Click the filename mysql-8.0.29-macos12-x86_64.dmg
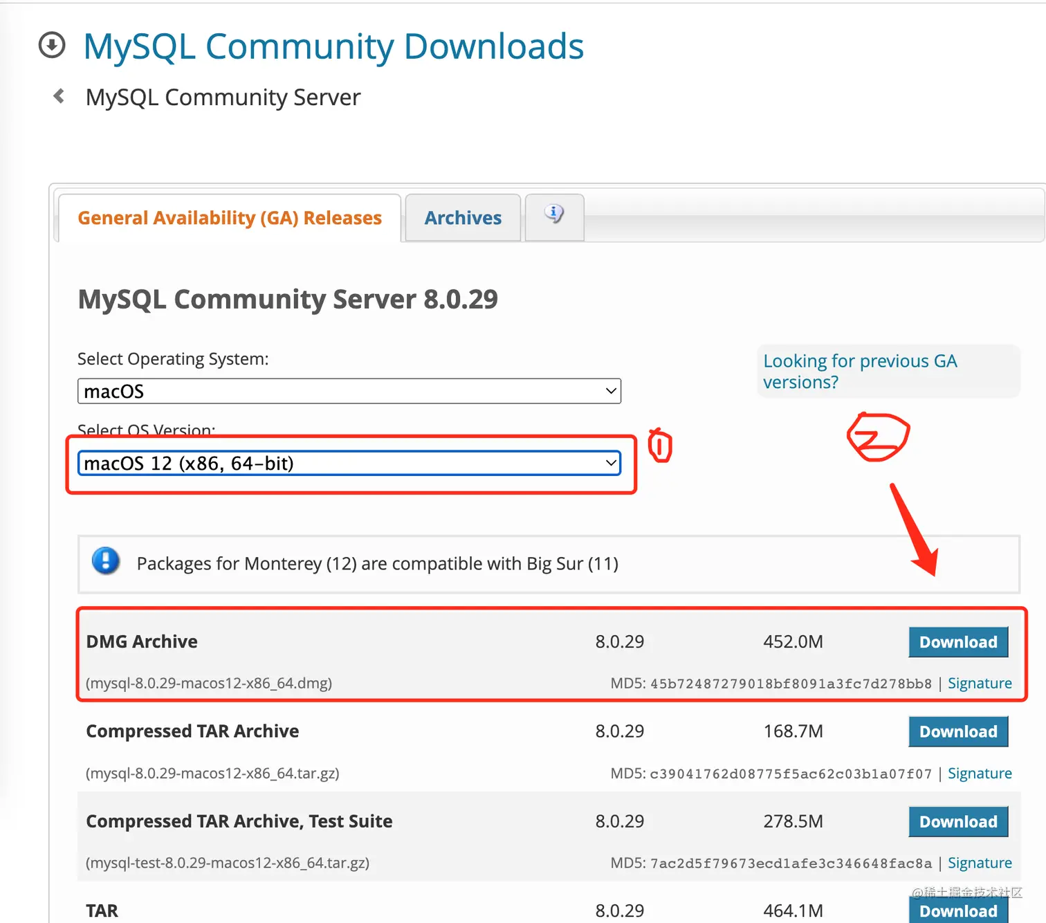1046x923 pixels. 209,684
